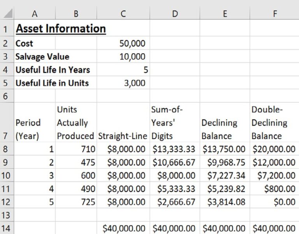The height and width of the screenshot is (234, 299).
Task: Click the 'Units Actually Produced' header
Action: tap(76, 122)
